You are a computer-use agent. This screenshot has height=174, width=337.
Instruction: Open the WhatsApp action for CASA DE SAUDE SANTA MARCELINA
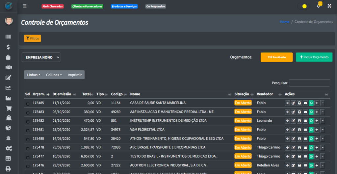point(311,103)
